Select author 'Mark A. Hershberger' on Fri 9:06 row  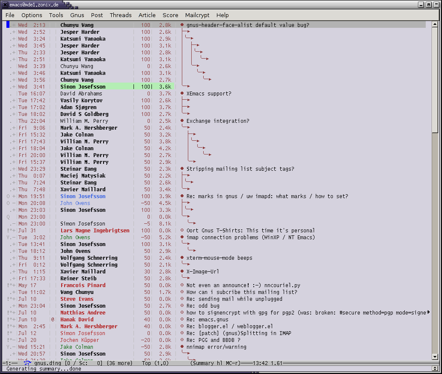tap(89, 128)
